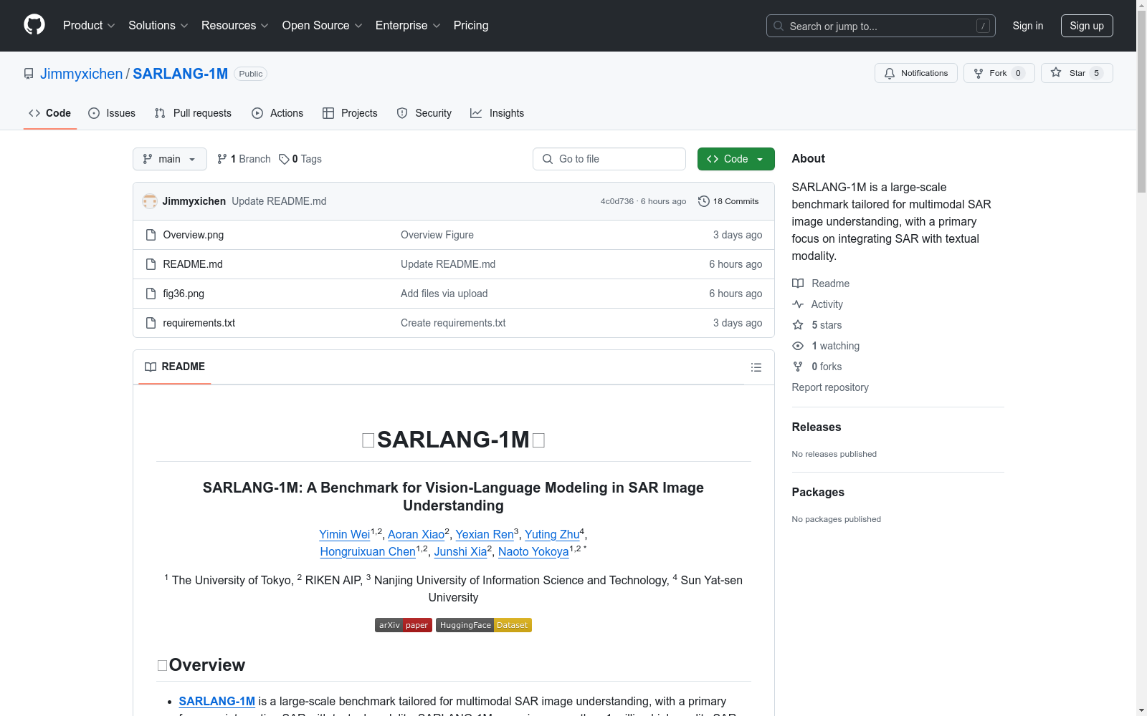Open Yimin Wei's author link
Viewport: 1147px width, 716px height.
tap(345, 534)
